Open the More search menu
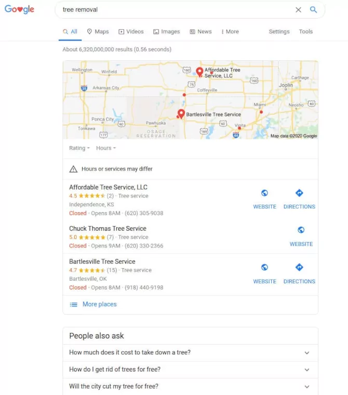 230,32
